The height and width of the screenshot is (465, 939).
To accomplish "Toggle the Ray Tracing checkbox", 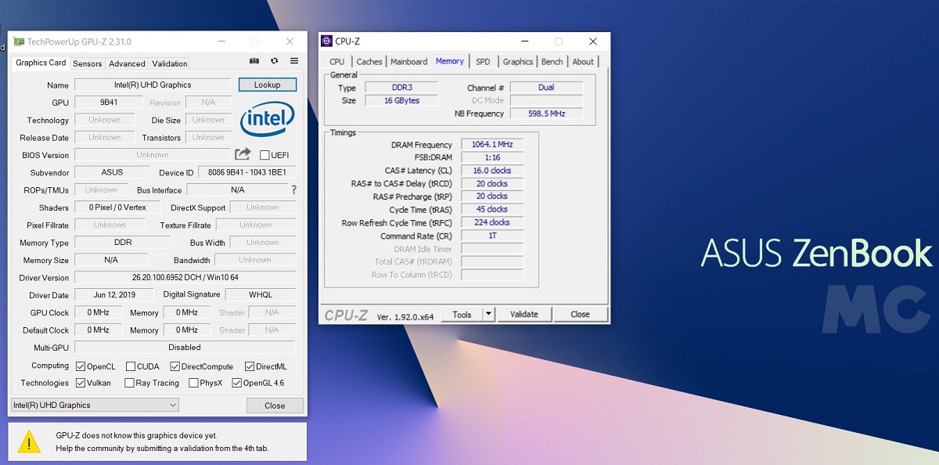I will point(128,383).
